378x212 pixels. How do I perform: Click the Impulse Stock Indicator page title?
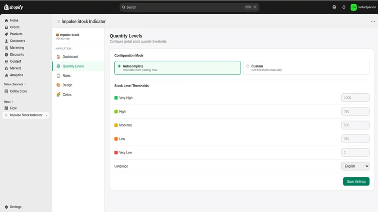[84, 21]
